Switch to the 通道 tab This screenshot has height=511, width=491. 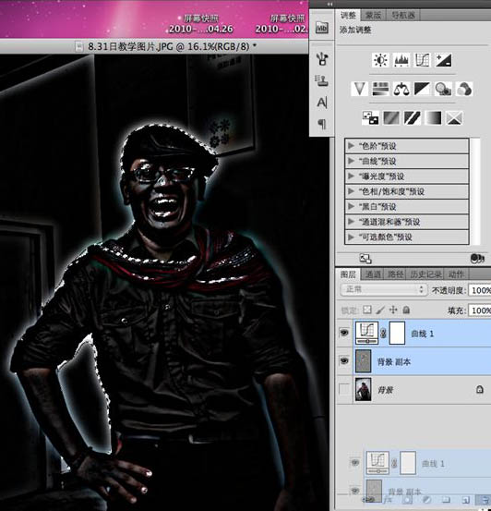[x=373, y=274]
